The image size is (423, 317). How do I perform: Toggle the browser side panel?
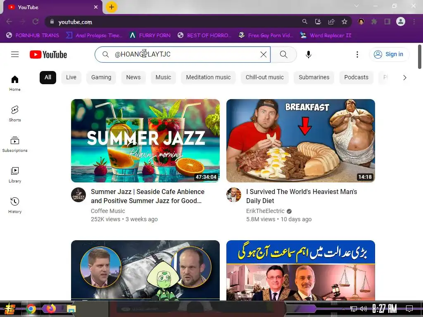click(x=387, y=21)
